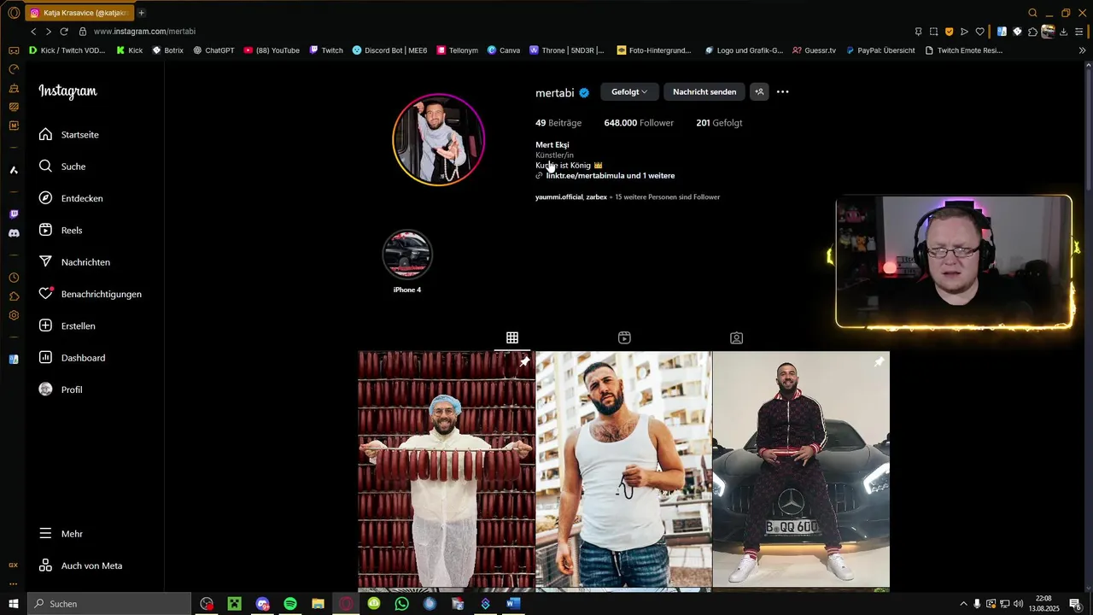Screen dimensions: 1093x615
Task: Open Suche in Instagram sidebar
Action: [62, 167]
